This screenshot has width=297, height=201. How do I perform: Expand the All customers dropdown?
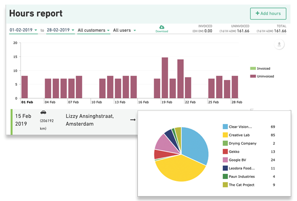click(x=94, y=30)
